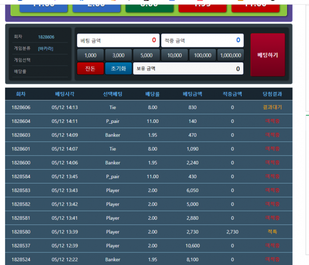Screen dimensions: 309x265
Task: Select round 1828604 cell
Action: [x=21, y=121]
